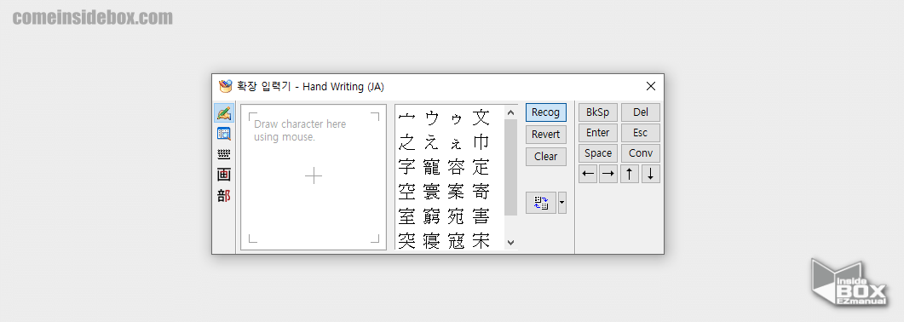Click inside the handwriting drawing area

(314, 177)
